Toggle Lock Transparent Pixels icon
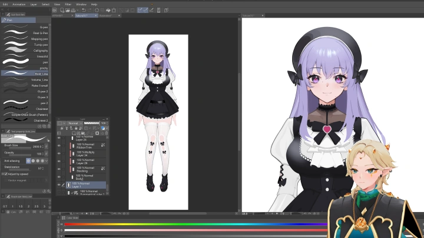The height and width of the screenshot is (238, 424). pyautogui.click(x=81, y=128)
